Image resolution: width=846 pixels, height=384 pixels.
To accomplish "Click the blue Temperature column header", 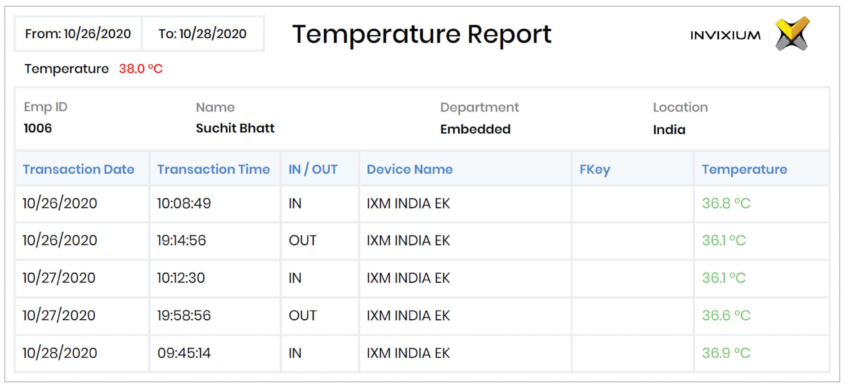I will coord(745,169).
